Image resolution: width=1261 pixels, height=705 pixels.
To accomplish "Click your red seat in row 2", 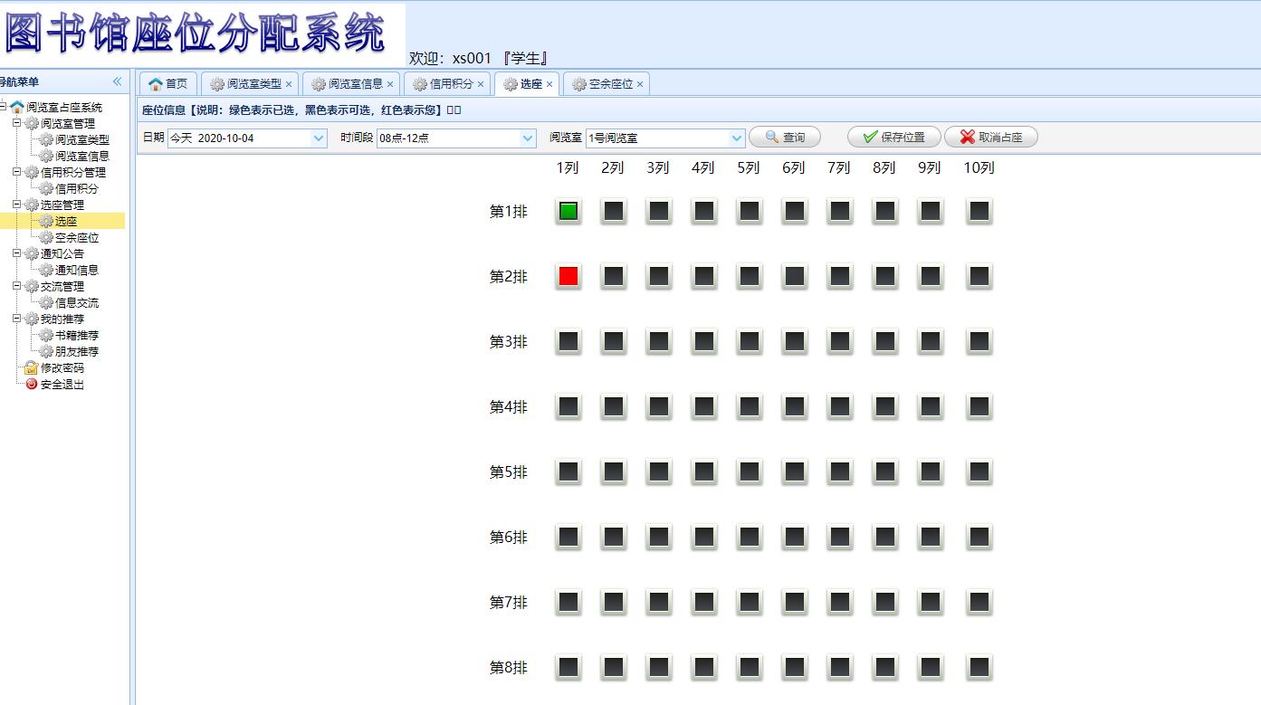I will click(x=568, y=276).
